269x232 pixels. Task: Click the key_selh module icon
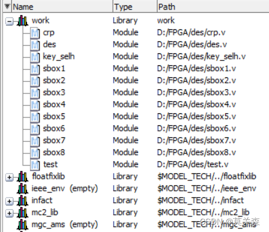click(35, 57)
